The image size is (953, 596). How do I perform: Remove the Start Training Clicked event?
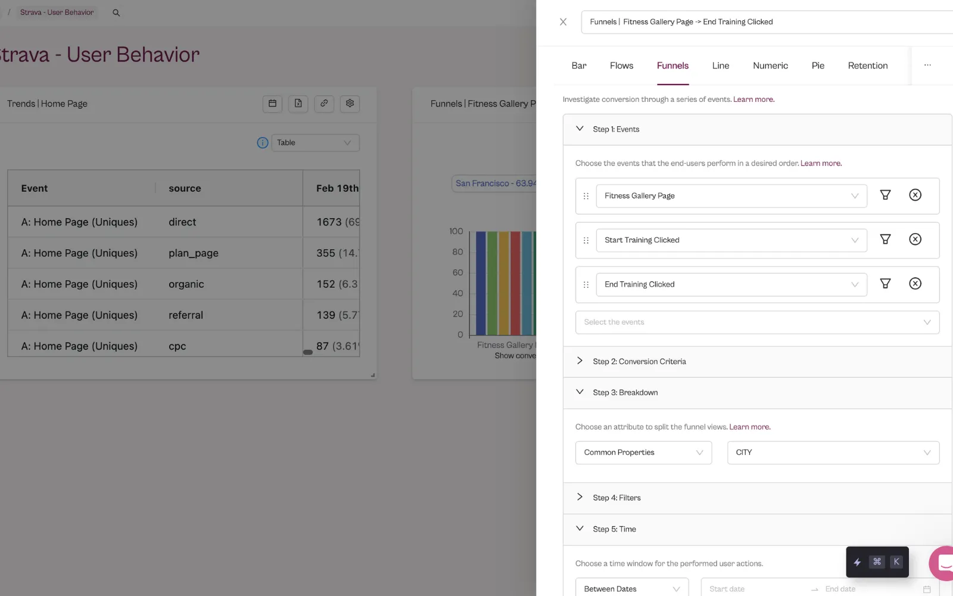tap(915, 239)
